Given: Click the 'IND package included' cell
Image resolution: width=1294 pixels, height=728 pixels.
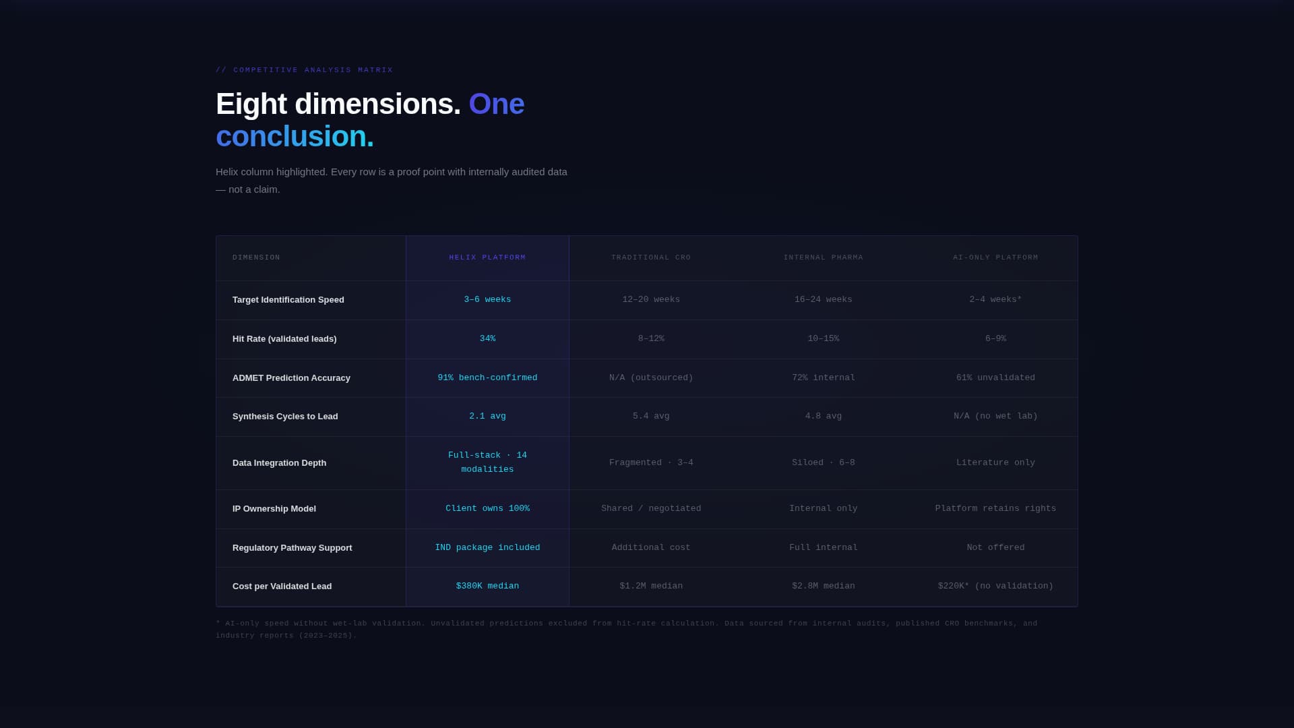Looking at the screenshot, I should coord(487,548).
